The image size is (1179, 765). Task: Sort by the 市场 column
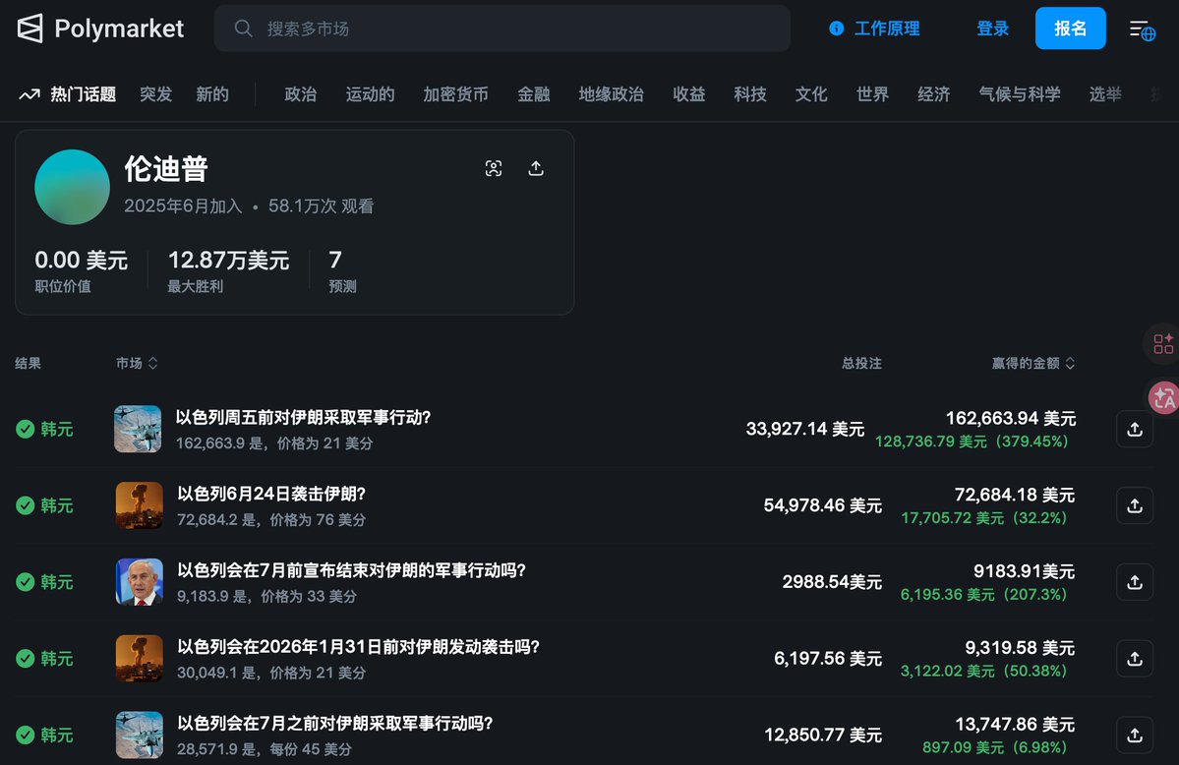tap(137, 363)
